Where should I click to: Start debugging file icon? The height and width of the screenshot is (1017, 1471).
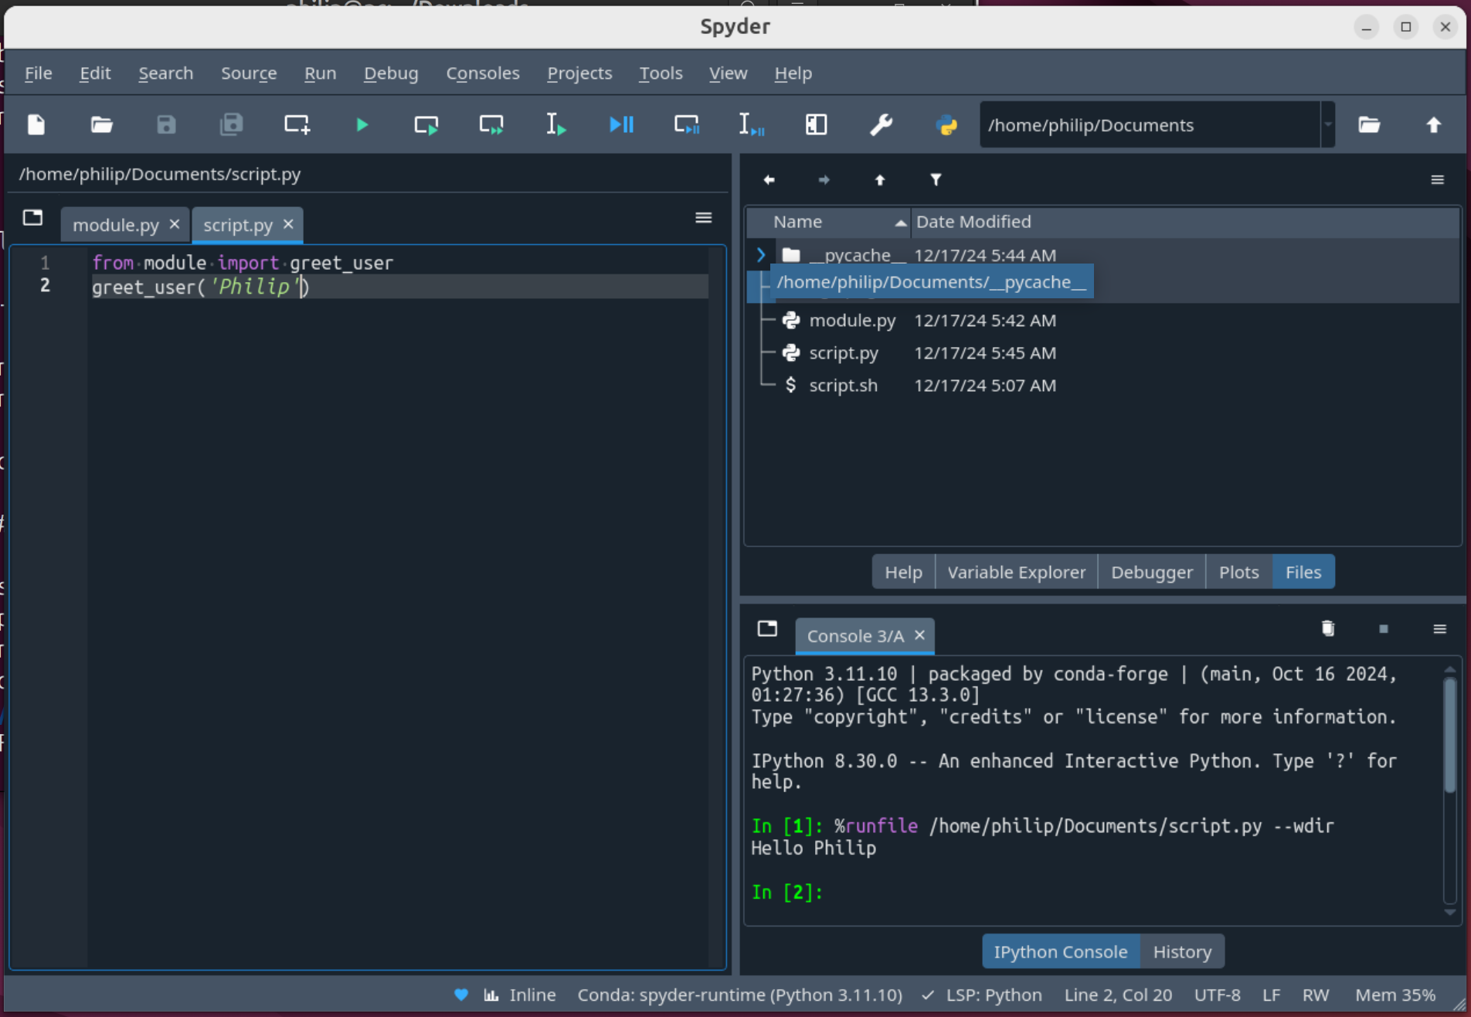coord(621,124)
